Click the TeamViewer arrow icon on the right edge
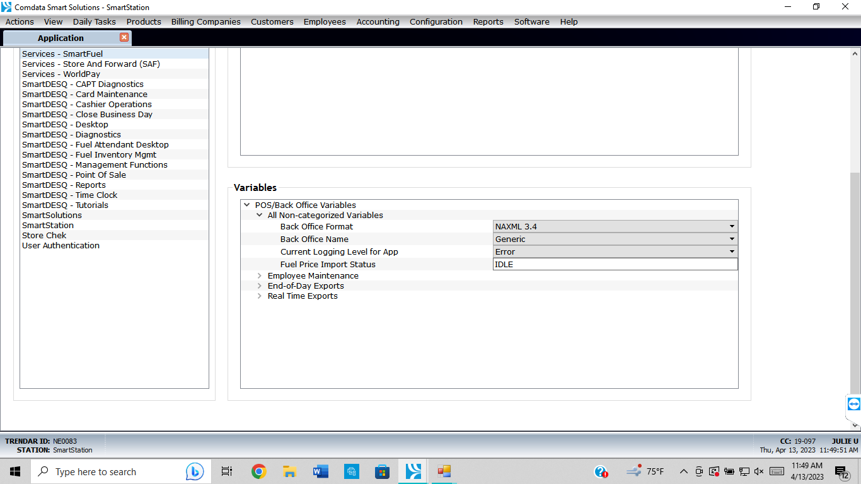This screenshot has width=861, height=484. (x=853, y=404)
